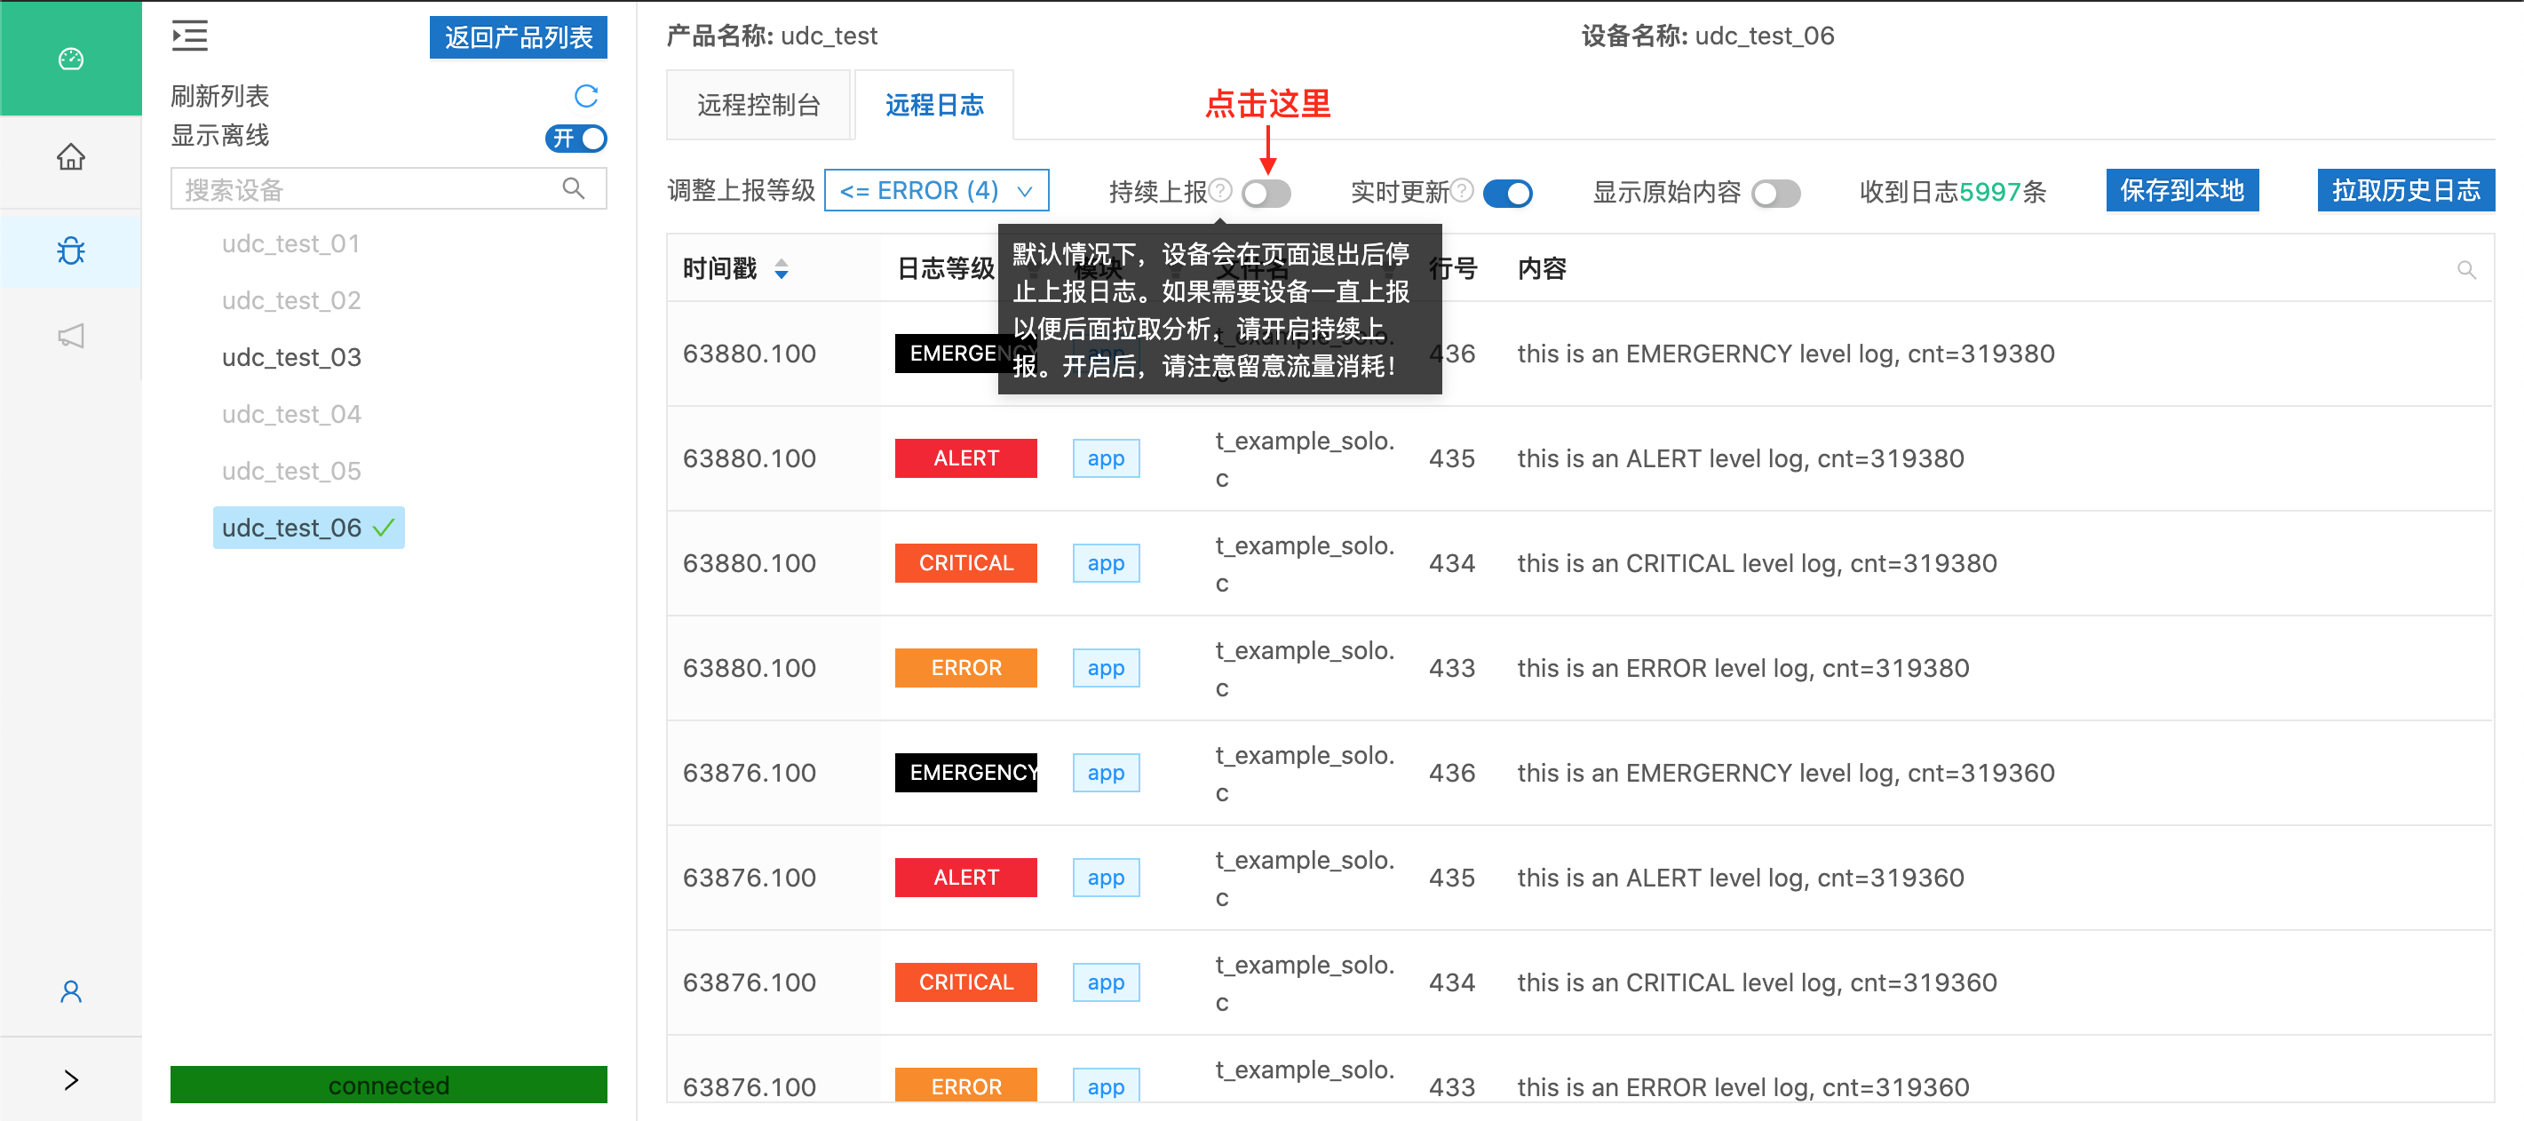The height and width of the screenshot is (1121, 2524).
Task: Sort by the 时间戳 column arrows
Action: pyautogui.click(x=781, y=268)
